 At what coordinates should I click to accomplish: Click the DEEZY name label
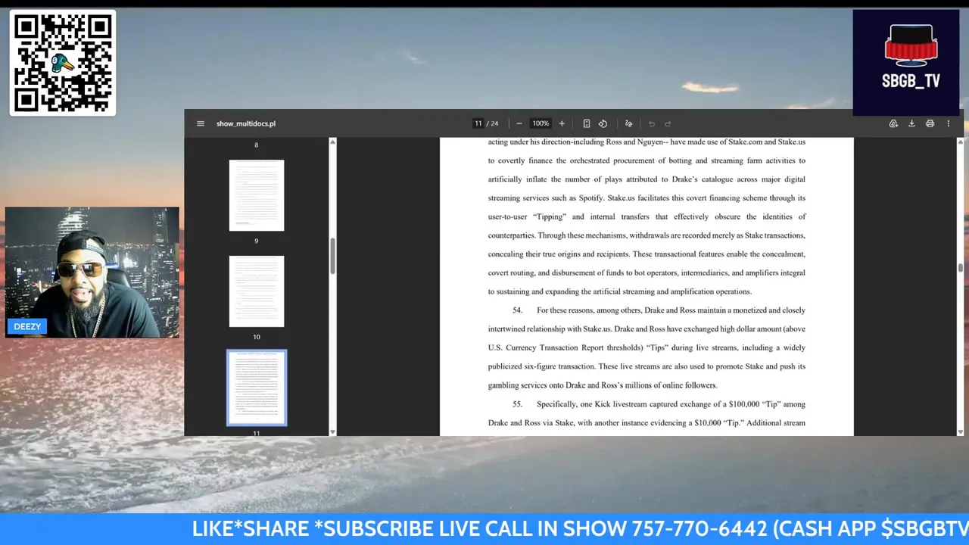[x=27, y=326]
